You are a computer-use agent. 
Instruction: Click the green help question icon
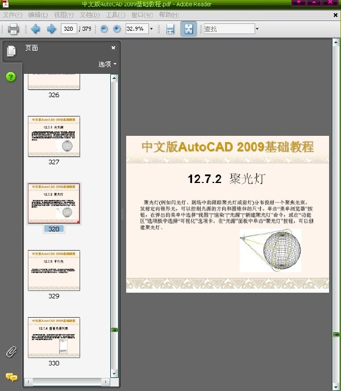11,77
